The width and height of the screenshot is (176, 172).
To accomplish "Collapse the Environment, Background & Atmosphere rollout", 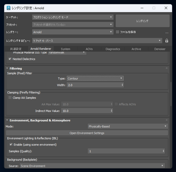I will [7, 120].
